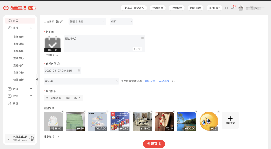Open the 竖屏 orientation dropdown

pyautogui.click(x=121, y=22)
